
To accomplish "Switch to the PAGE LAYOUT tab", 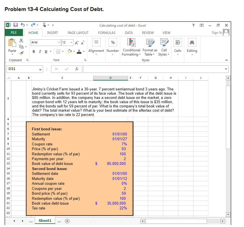I will coord(78,33).
